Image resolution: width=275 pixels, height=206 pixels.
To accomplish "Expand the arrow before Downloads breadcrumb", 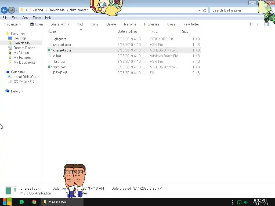I will pyautogui.click(x=46, y=10).
